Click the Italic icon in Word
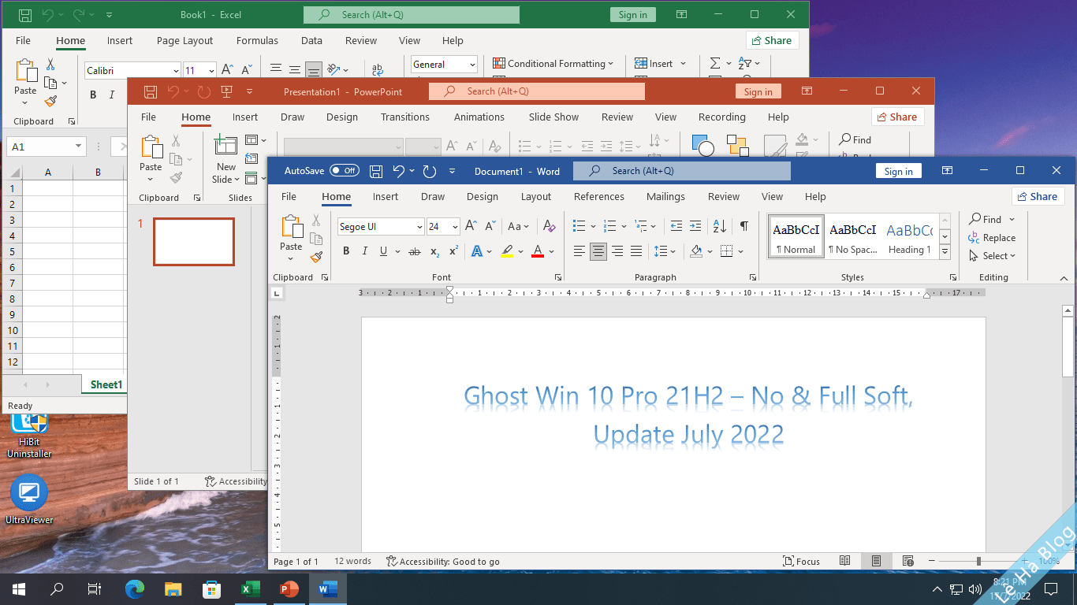1077x605 pixels. (x=364, y=251)
